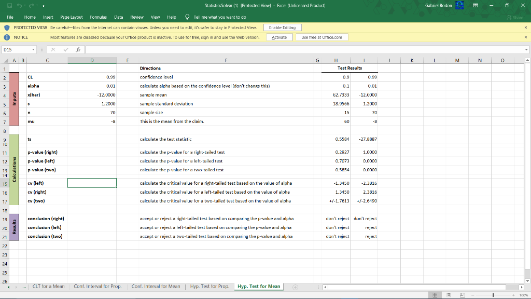
Task: Click the next sheet navigation arrow
Action: pyautogui.click(x=16, y=287)
